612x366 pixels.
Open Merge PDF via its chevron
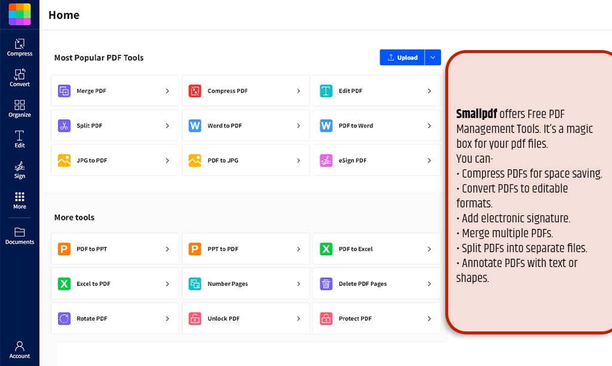[x=167, y=91]
